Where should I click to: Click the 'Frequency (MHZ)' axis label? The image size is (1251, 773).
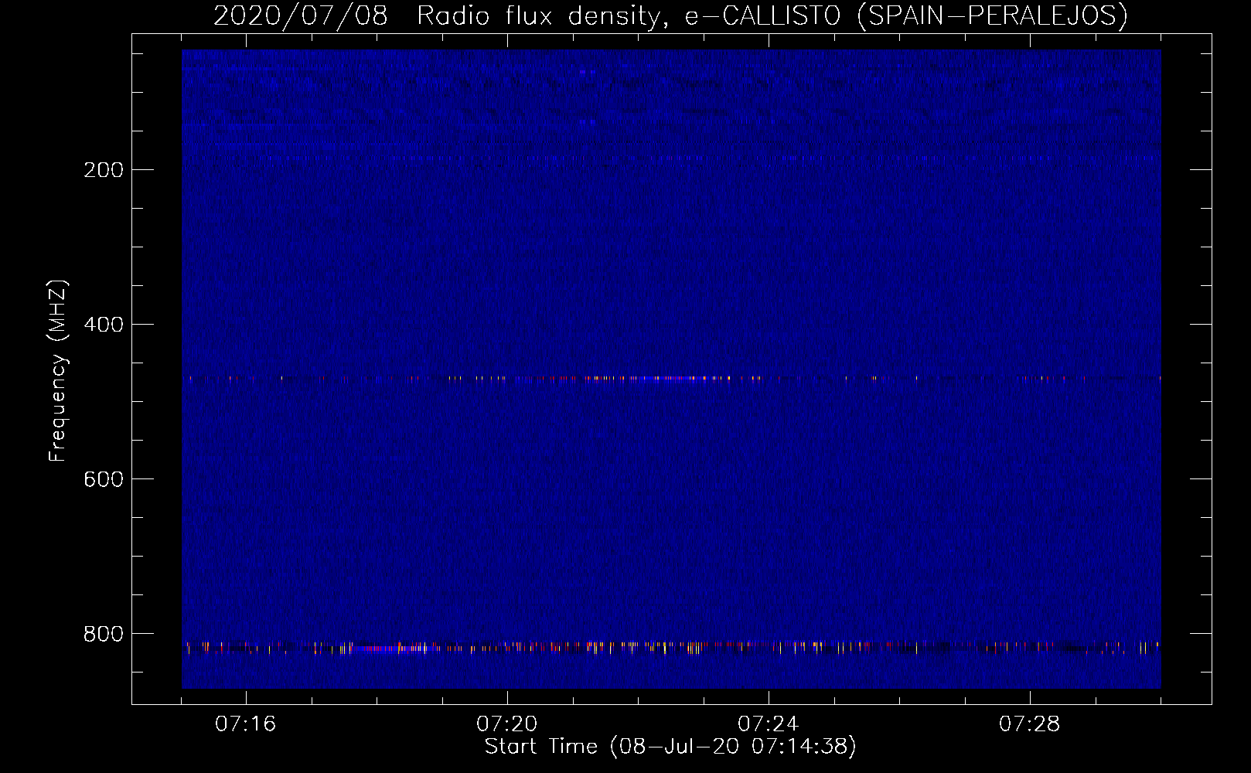point(57,371)
